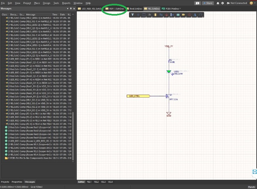Switch to the Red.SchDoc tab

pos(135,9)
